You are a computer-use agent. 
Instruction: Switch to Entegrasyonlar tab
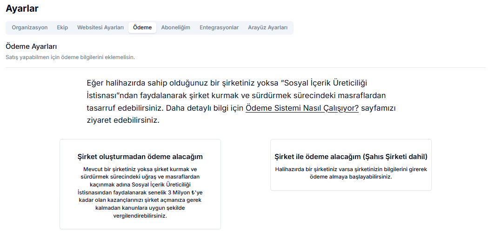click(x=219, y=27)
